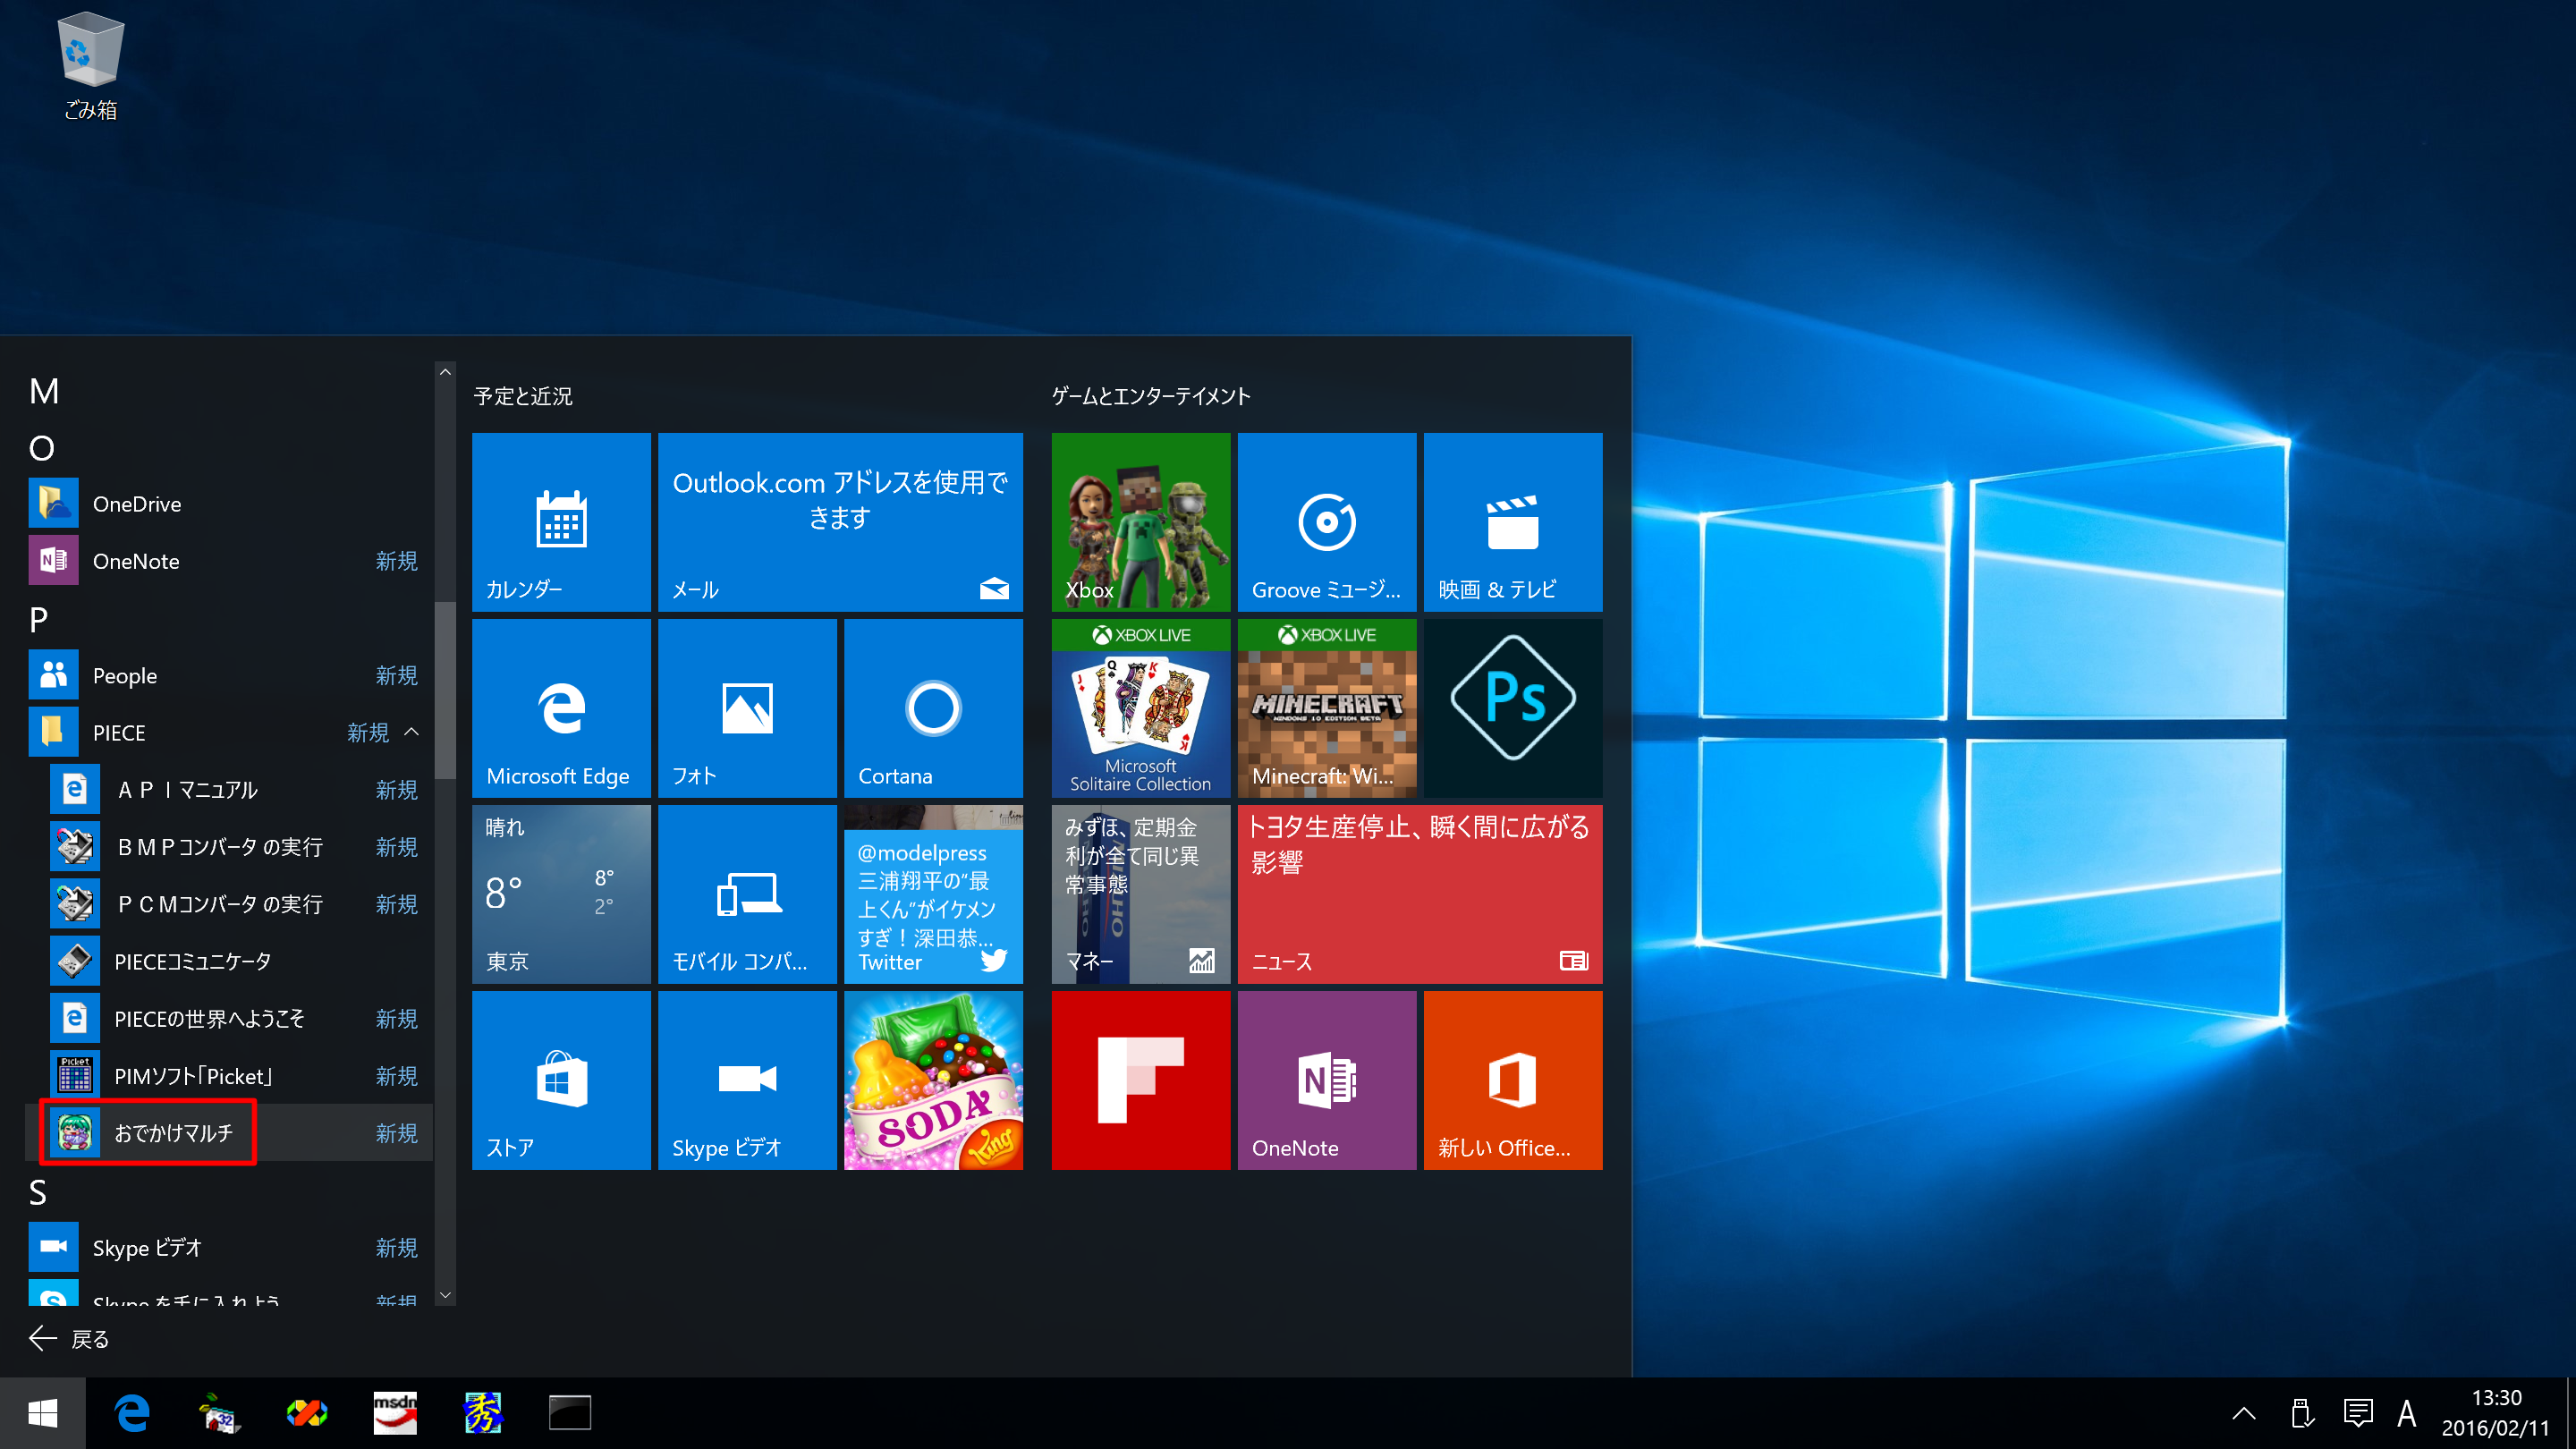Viewport: 2576px width, 1449px height.
Task: Open the colorful pinwheel taskbar icon
Action: pyautogui.click(x=307, y=1413)
